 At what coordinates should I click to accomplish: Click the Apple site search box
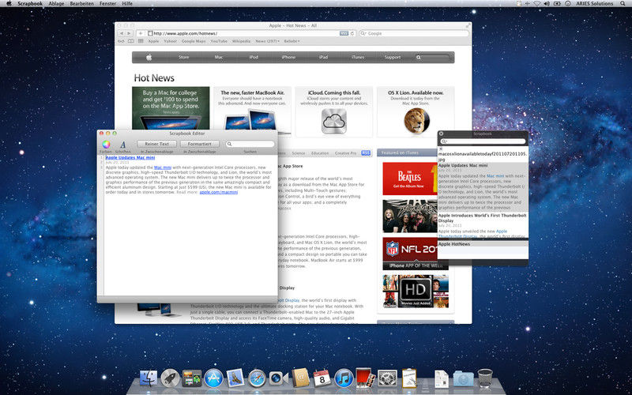[x=433, y=57]
